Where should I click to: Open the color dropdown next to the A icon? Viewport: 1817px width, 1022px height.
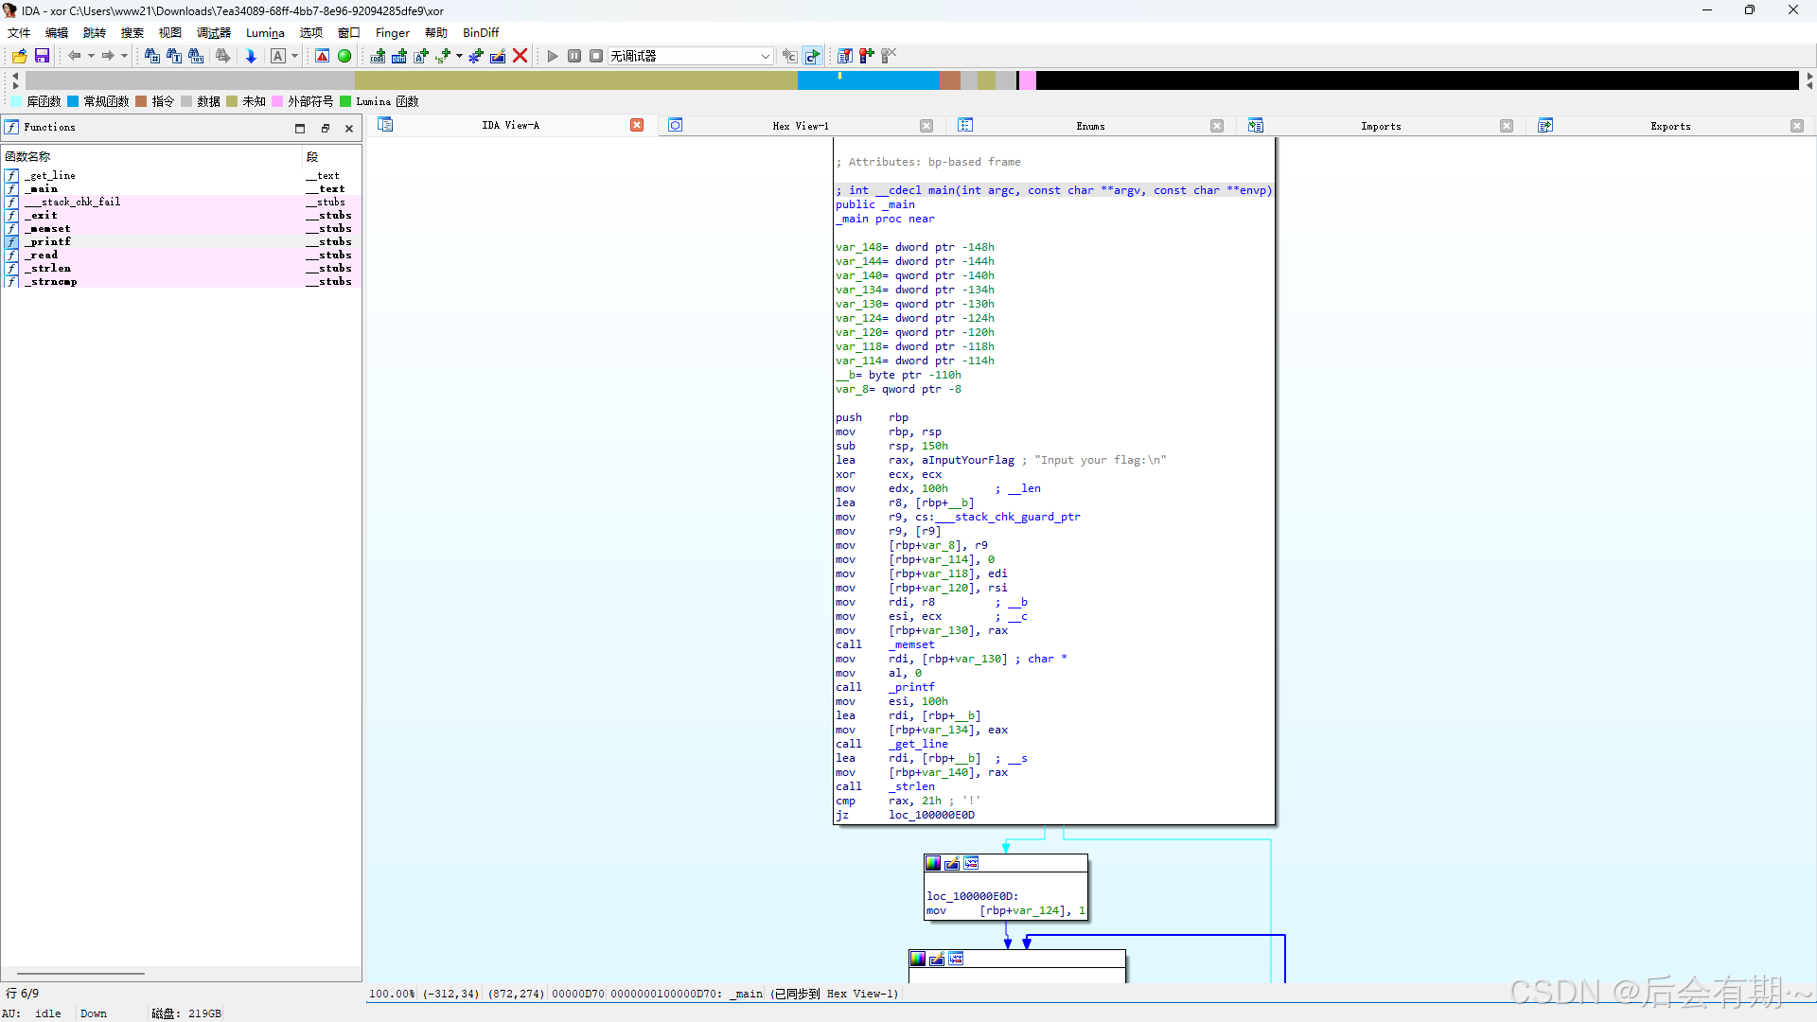pyautogui.click(x=293, y=56)
